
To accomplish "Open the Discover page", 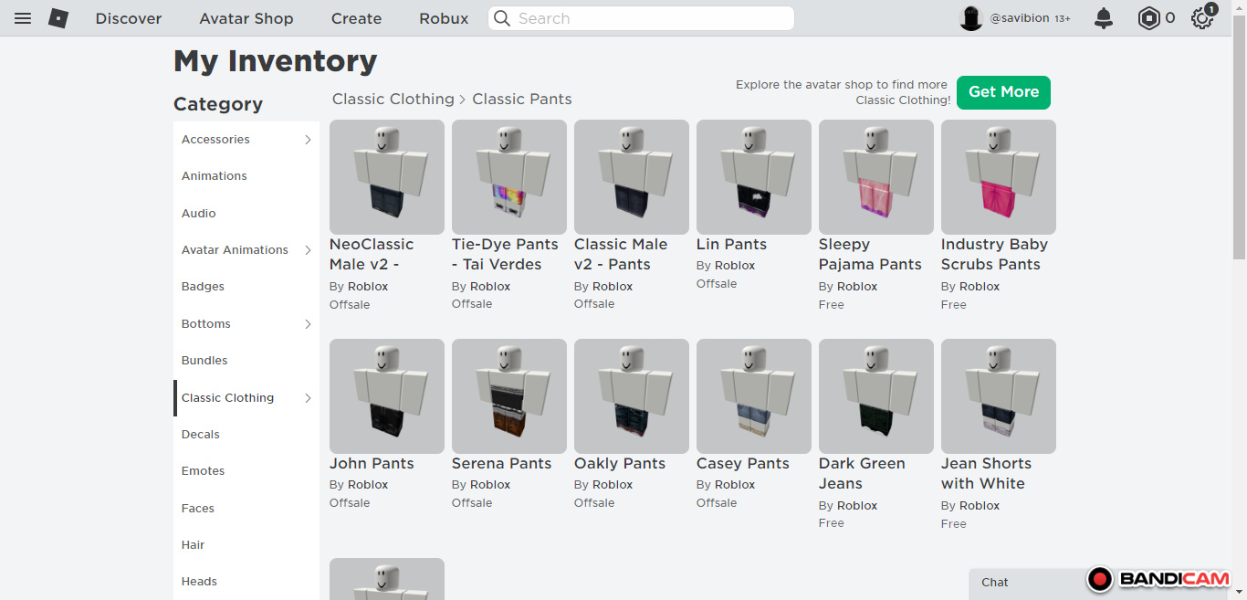I will point(129,18).
